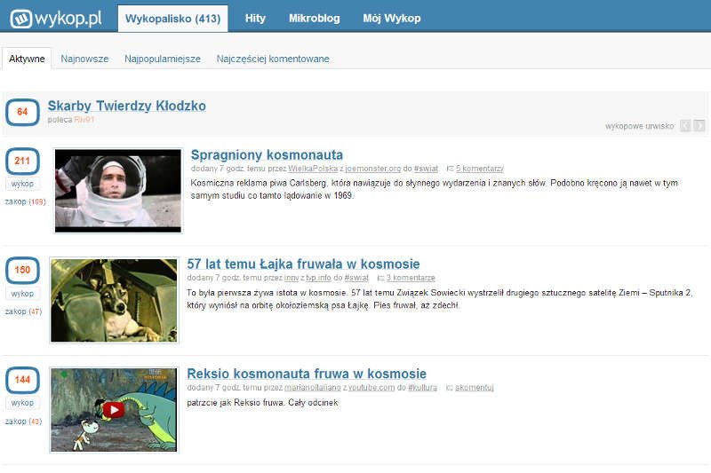Select the Najczęściej komentowane tab
Screen dimensions: 711x473
point(273,59)
